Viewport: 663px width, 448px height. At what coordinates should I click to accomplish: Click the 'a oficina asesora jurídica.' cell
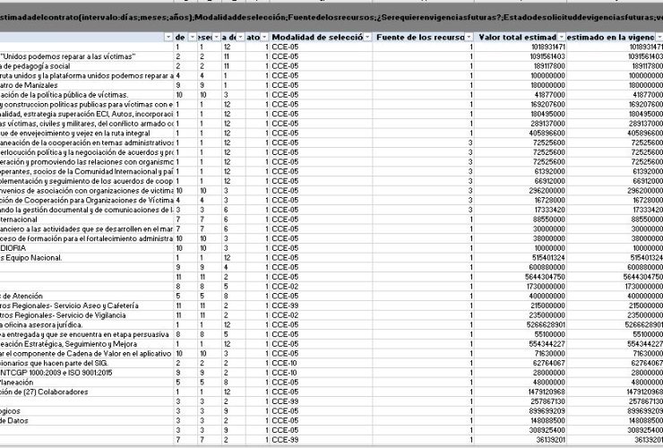(87, 324)
